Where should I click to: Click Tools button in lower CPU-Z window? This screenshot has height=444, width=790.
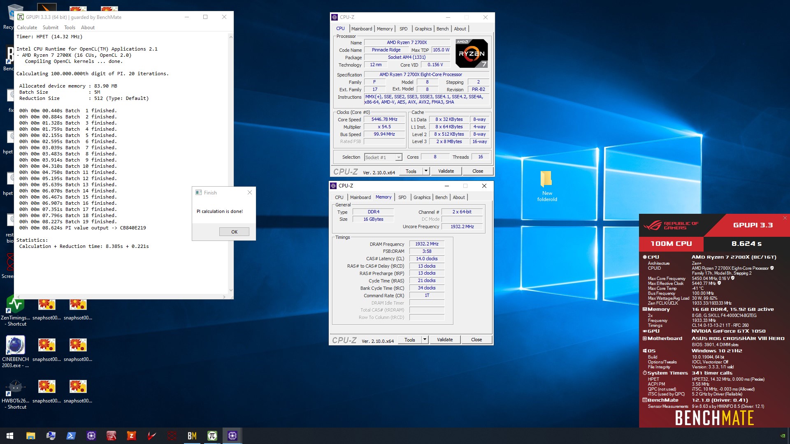[409, 340]
